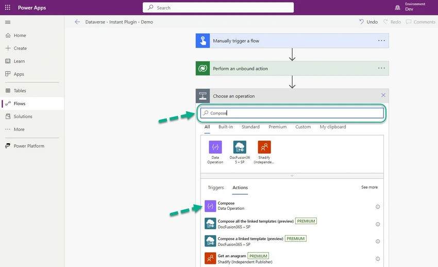Switch to the Triggers tab
The width and height of the screenshot is (438, 267).
(215, 188)
